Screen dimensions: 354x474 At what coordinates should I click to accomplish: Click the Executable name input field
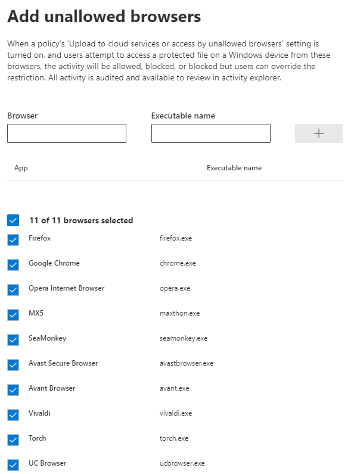click(x=211, y=133)
